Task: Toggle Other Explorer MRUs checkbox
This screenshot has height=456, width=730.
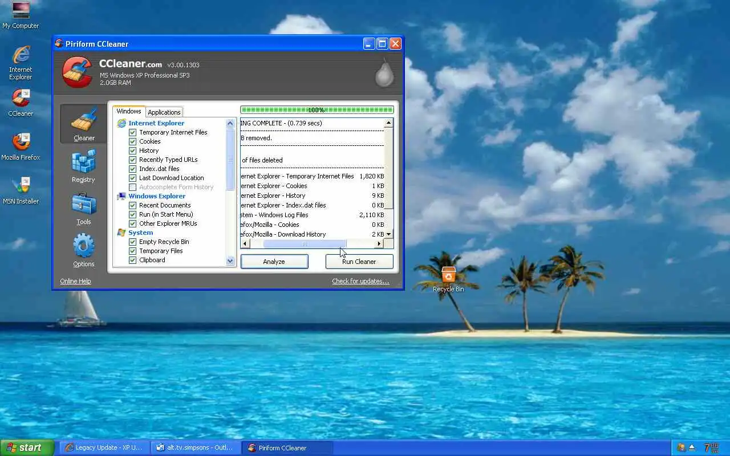Action: click(x=132, y=223)
